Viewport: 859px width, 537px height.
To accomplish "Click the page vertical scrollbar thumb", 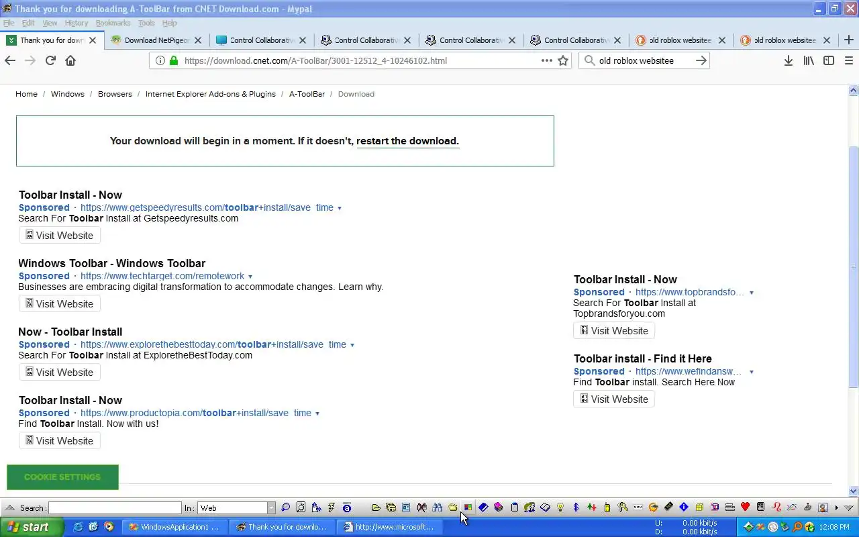I will [854, 267].
